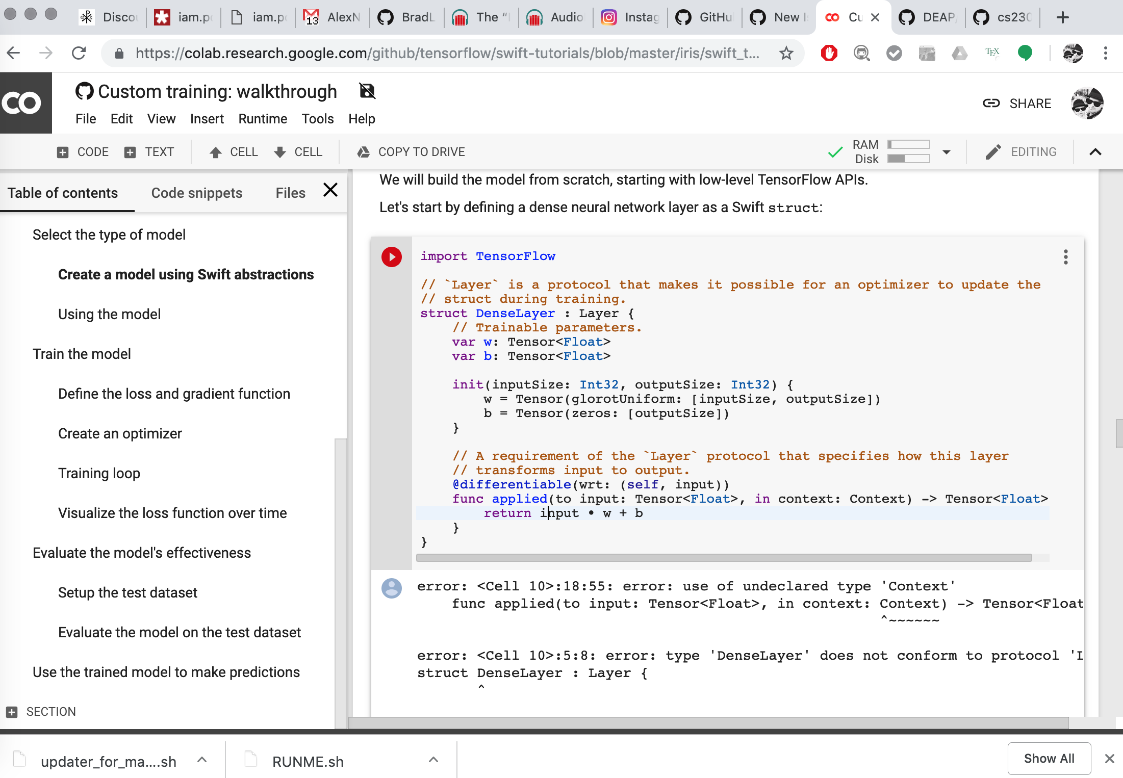Viewport: 1123px width, 778px height.
Task: Click the GitHub logo beside notebook title
Action: tap(84, 91)
